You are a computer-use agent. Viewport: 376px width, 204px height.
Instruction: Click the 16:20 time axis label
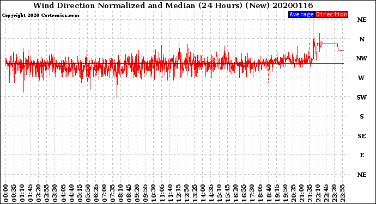[x=236, y=193]
